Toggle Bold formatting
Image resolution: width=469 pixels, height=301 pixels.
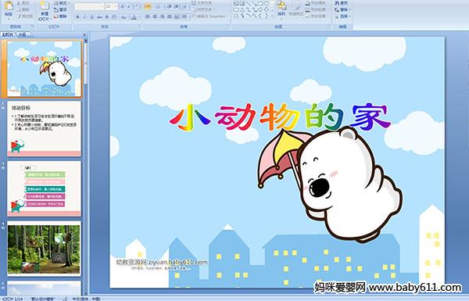pos(77,17)
